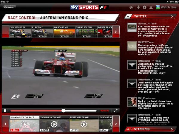The image size is (179, 134).
Task: Read the 'Muchas gracias' tweet
Action: click(x=155, y=50)
